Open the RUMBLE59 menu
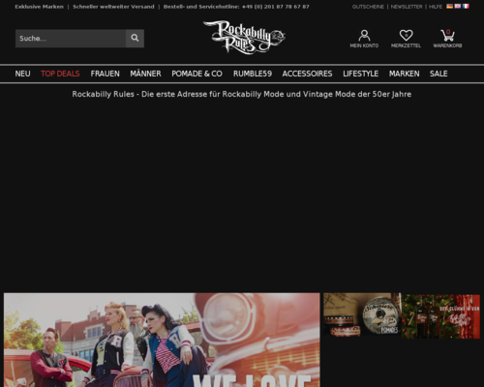The width and height of the screenshot is (484, 387). [x=253, y=74]
